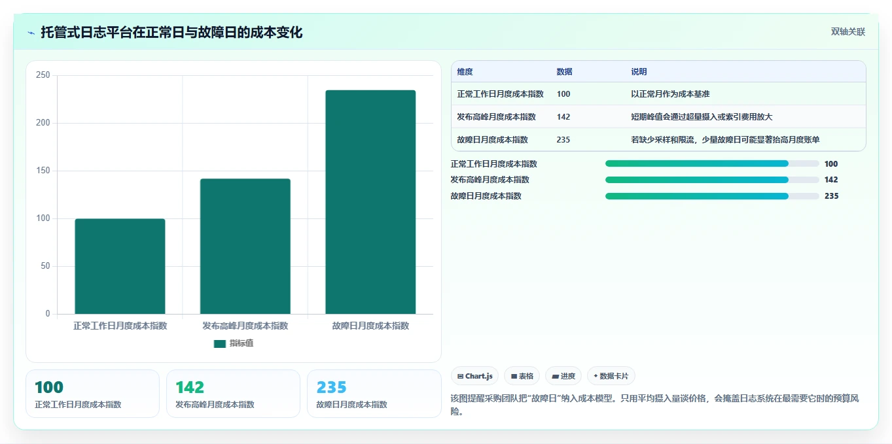Click table value 142
Image resolution: width=892 pixels, height=444 pixels.
coord(563,117)
